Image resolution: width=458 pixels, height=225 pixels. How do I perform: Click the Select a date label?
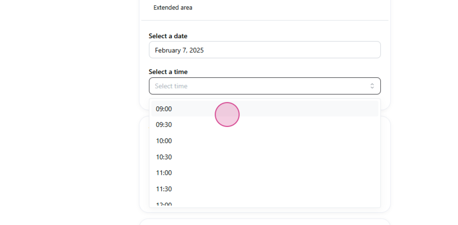[x=168, y=36]
